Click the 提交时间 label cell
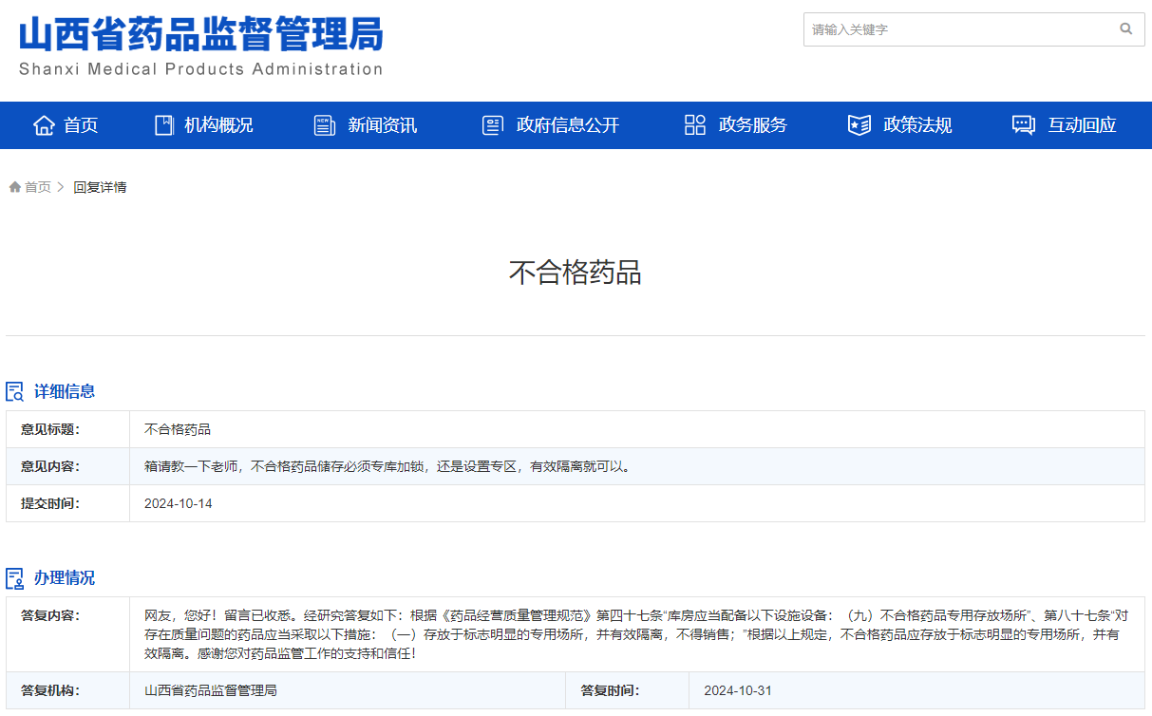This screenshot has width=1152, height=716. (x=68, y=503)
